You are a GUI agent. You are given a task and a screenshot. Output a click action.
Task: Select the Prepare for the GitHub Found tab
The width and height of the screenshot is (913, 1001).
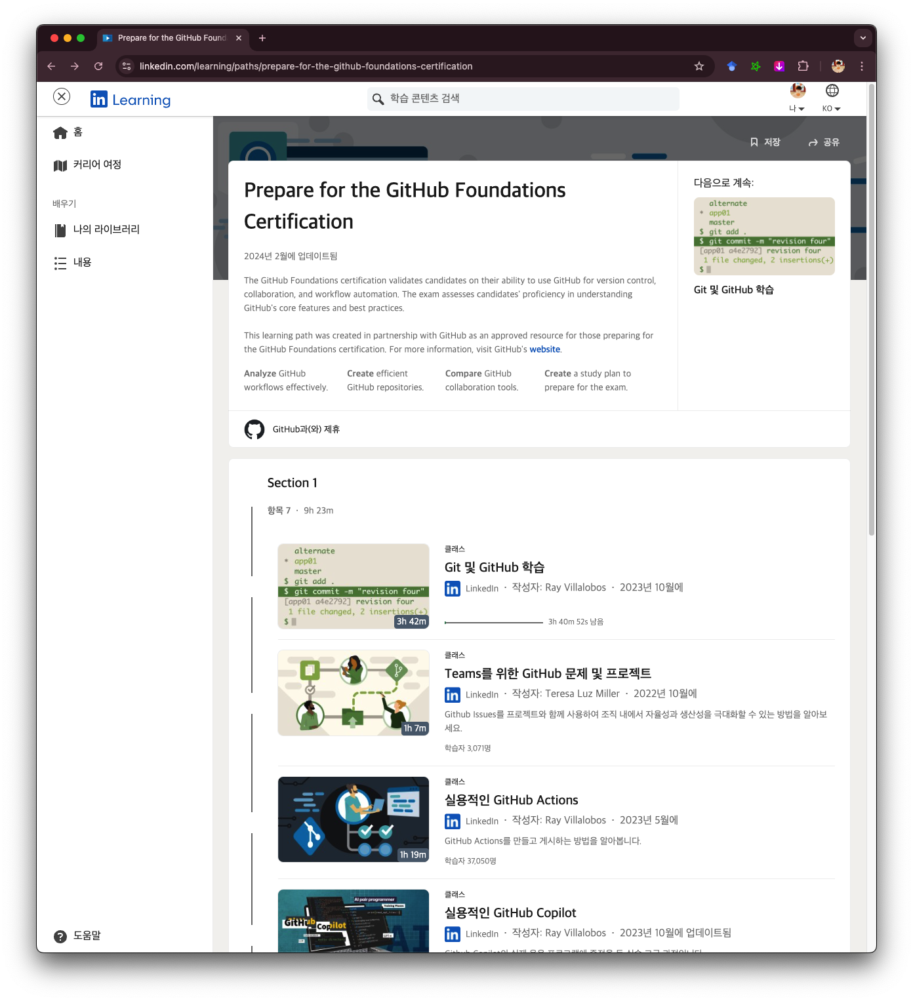pyautogui.click(x=173, y=38)
